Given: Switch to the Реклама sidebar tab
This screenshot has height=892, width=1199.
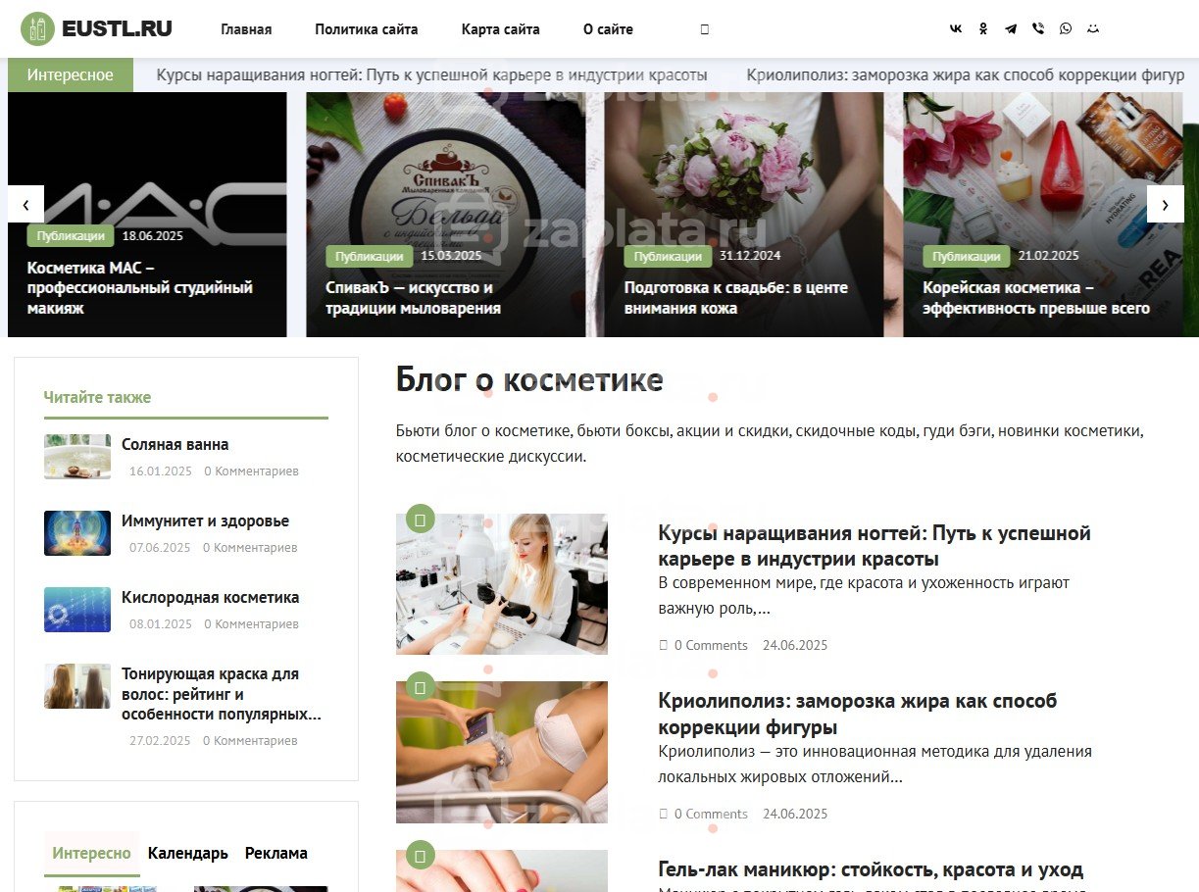Looking at the screenshot, I should click(x=276, y=853).
